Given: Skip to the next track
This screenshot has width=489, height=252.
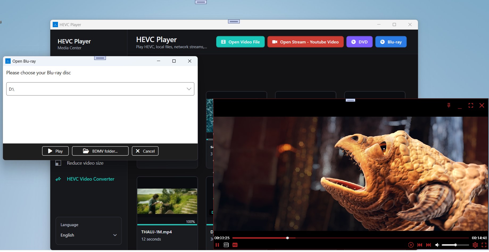Looking at the screenshot, I should pos(429,245).
